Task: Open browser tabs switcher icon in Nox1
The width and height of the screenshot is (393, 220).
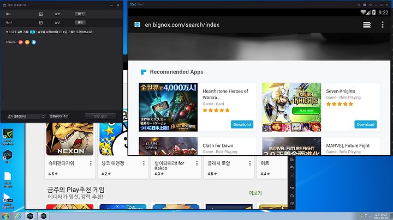Action: [367, 25]
